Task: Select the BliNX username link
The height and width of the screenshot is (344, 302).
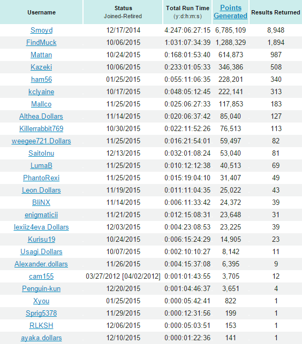Action: pyautogui.click(x=41, y=202)
